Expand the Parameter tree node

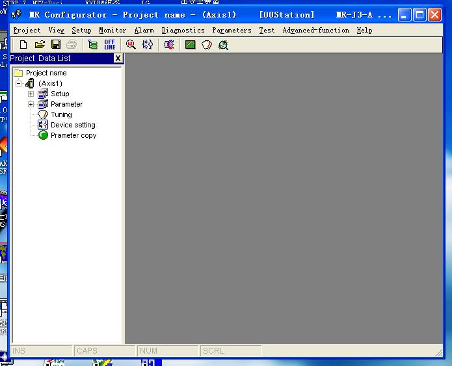(31, 104)
